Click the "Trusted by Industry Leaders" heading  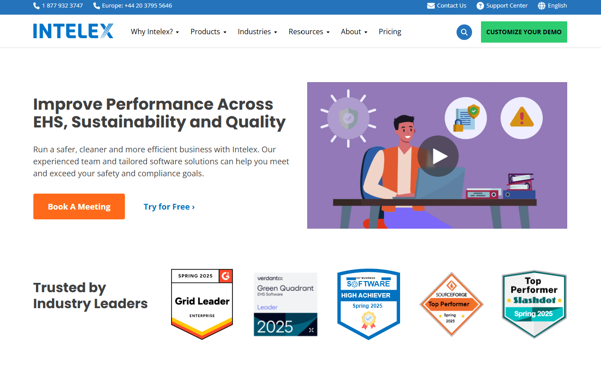pyautogui.click(x=91, y=295)
